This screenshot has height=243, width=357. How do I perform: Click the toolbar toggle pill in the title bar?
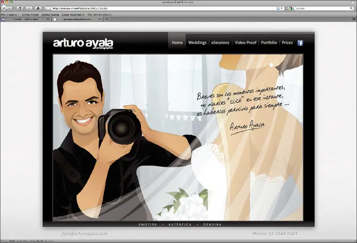pyautogui.click(x=353, y=2)
